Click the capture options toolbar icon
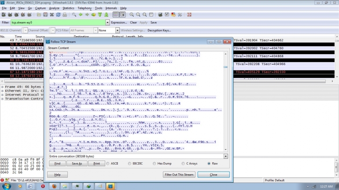 10,15
